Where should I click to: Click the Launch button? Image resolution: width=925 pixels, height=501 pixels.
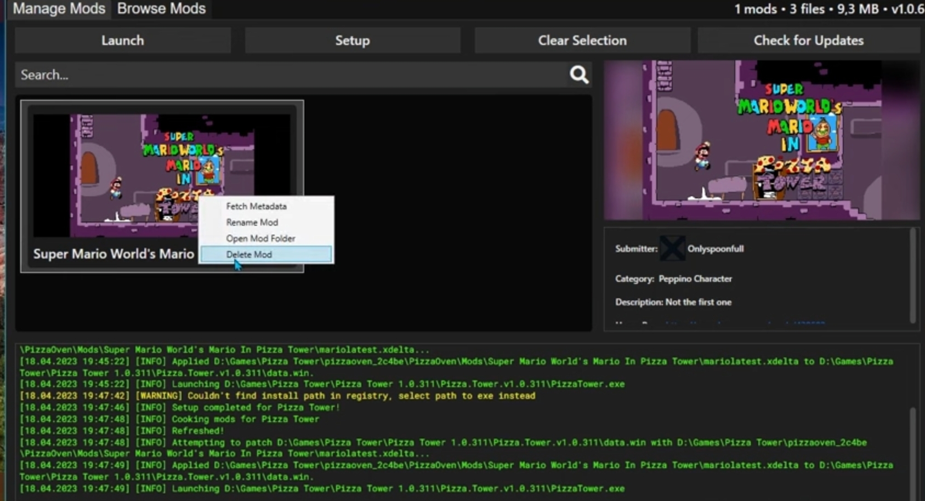click(x=123, y=41)
